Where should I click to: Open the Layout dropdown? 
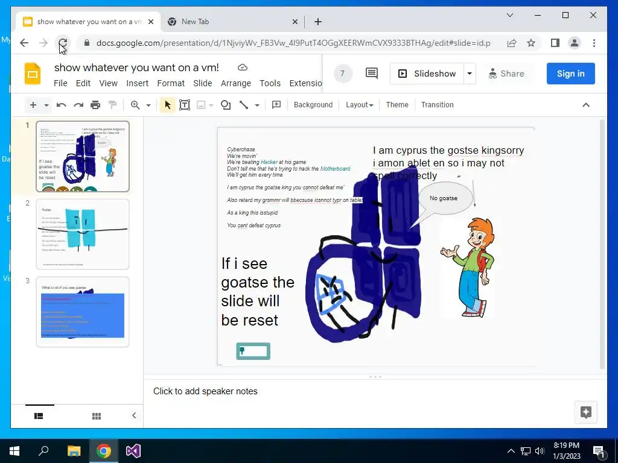click(360, 105)
